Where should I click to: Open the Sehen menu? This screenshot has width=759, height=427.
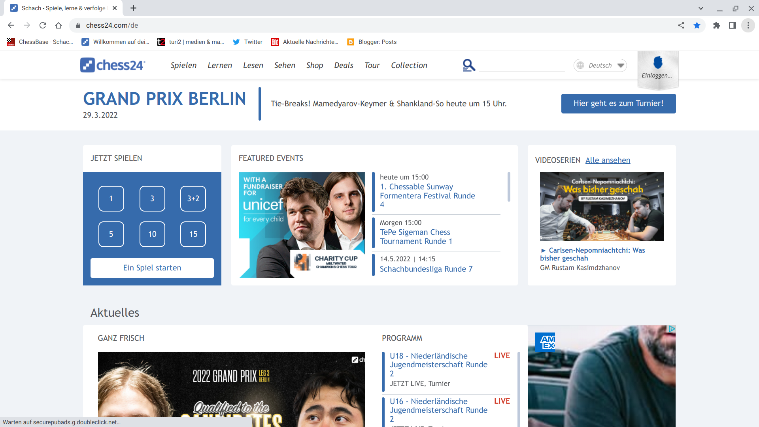(285, 65)
